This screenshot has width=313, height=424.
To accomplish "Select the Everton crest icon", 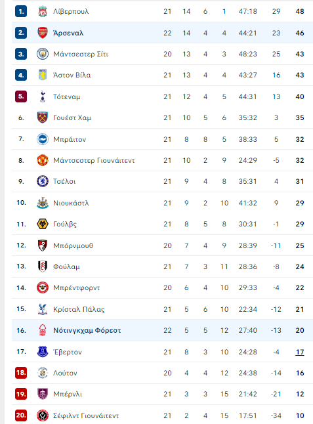I will pos(43,352).
